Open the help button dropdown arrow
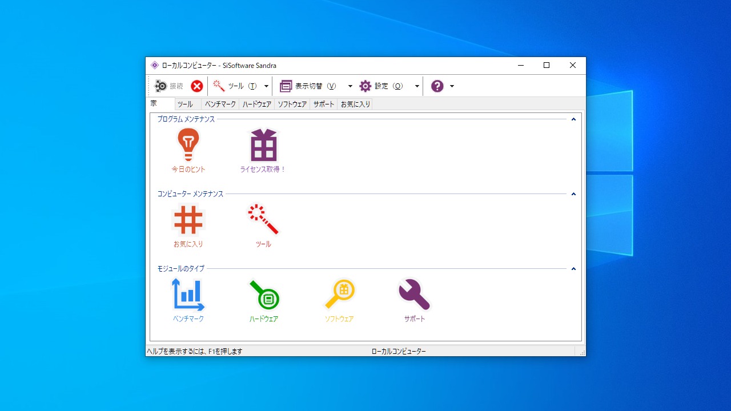Screen dimensions: 731x411 [452, 86]
